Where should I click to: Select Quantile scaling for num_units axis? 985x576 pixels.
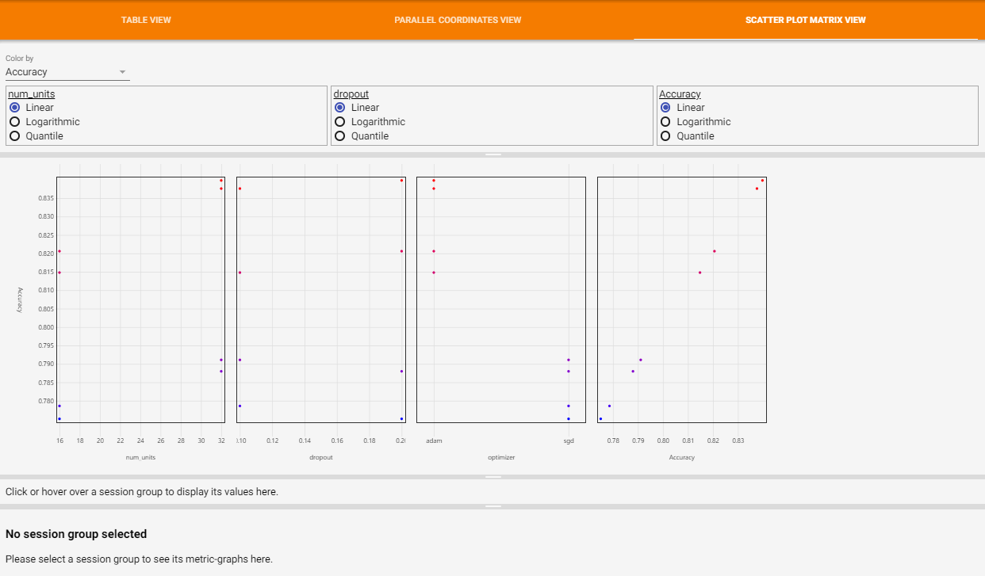point(13,135)
